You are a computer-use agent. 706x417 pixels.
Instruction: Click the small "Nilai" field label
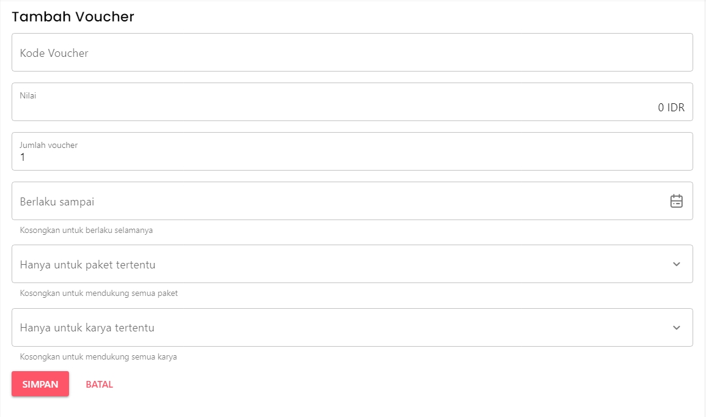(x=28, y=95)
